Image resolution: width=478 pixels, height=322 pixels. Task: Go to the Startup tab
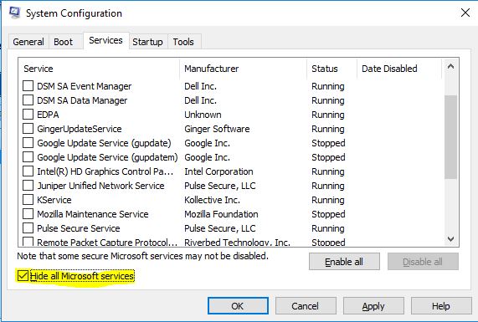(147, 42)
